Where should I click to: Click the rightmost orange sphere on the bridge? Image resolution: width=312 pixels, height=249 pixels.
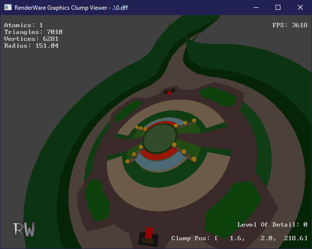point(194,159)
